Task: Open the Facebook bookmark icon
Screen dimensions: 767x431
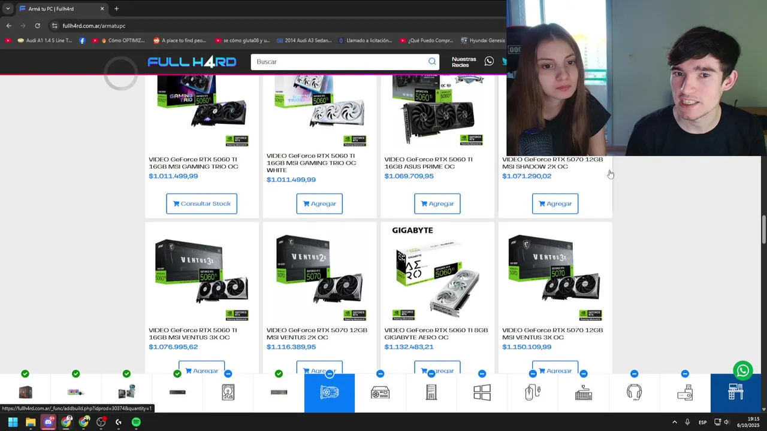Action: point(82,41)
